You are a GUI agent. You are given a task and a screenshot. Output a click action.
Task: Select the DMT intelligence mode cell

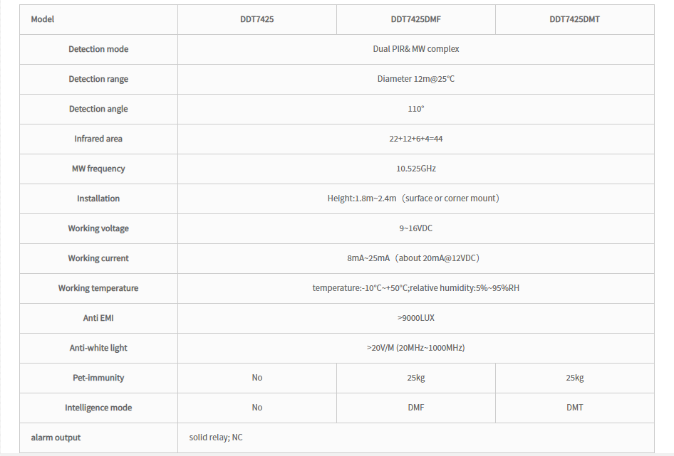point(574,408)
